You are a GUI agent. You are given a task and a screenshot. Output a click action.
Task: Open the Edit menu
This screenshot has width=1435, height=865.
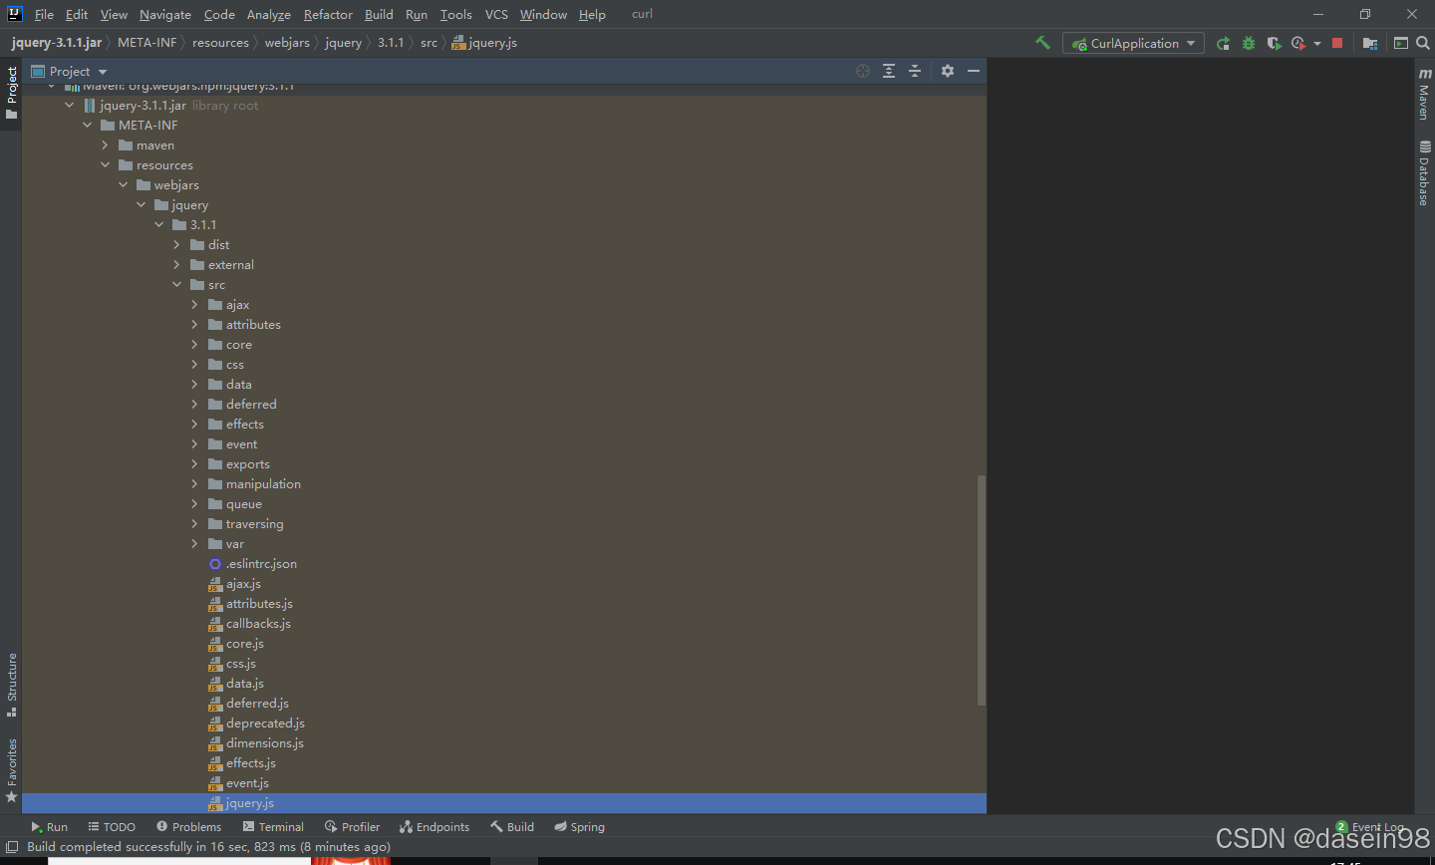(77, 14)
